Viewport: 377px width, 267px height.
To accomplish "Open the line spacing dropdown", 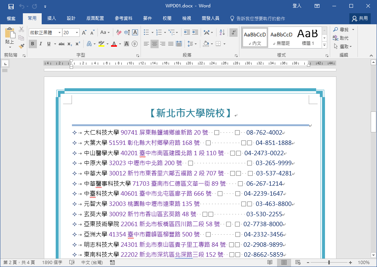I will tap(192, 44).
